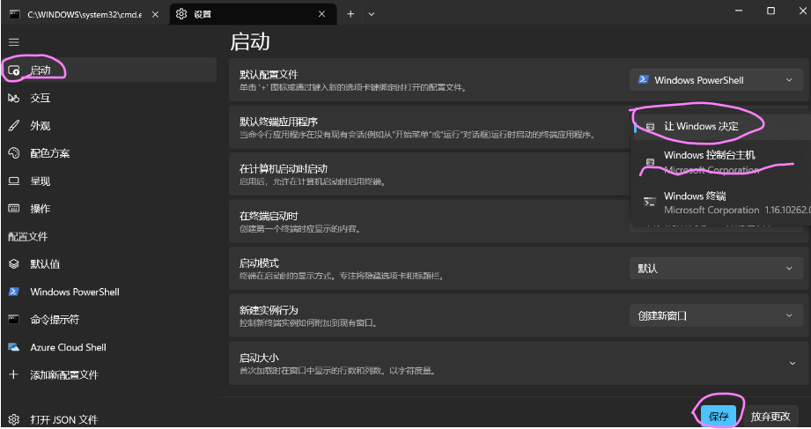Open the 新建实例行为 dropdown showing 创建新窗口
The image size is (811, 429).
(x=716, y=315)
